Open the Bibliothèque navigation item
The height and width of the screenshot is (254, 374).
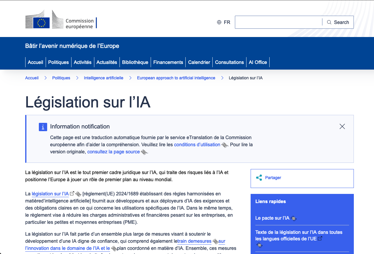pos(135,62)
